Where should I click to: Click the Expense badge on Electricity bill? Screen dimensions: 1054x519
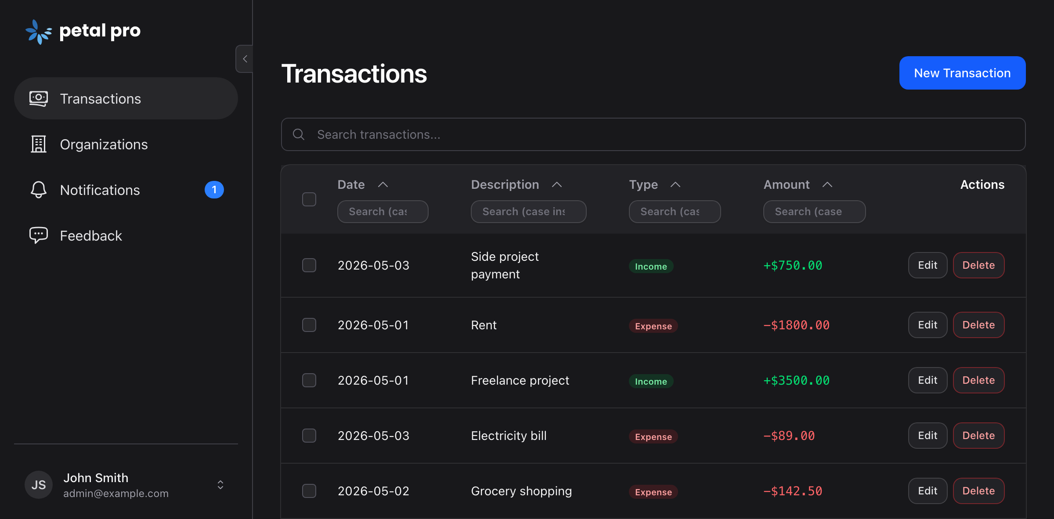(653, 436)
